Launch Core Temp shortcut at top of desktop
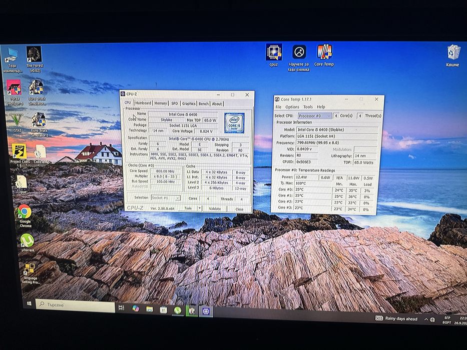Image resolution: width=467 pixels, height=350 pixels. pyautogui.click(x=324, y=55)
